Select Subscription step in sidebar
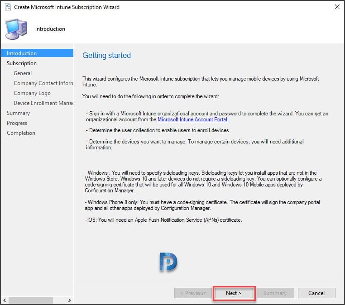This screenshot has width=345, height=305. (x=22, y=63)
